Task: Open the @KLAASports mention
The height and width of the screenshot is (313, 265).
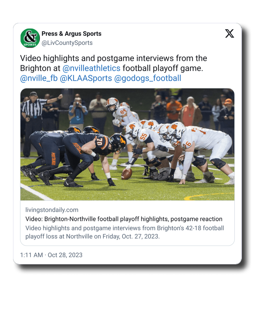Action: click(x=86, y=78)
